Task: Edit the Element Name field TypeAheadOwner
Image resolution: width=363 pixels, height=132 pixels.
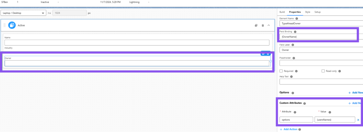Action: pos(321,24)
